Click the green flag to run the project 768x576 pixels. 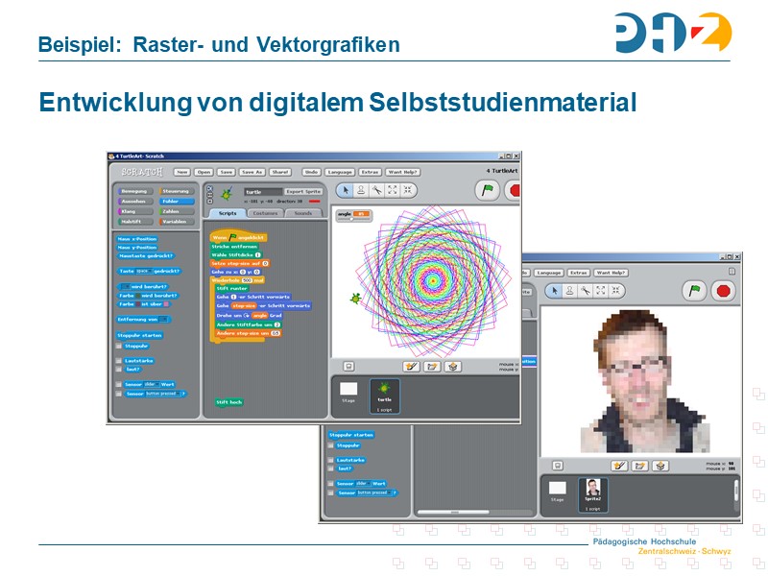coord(488,189)
